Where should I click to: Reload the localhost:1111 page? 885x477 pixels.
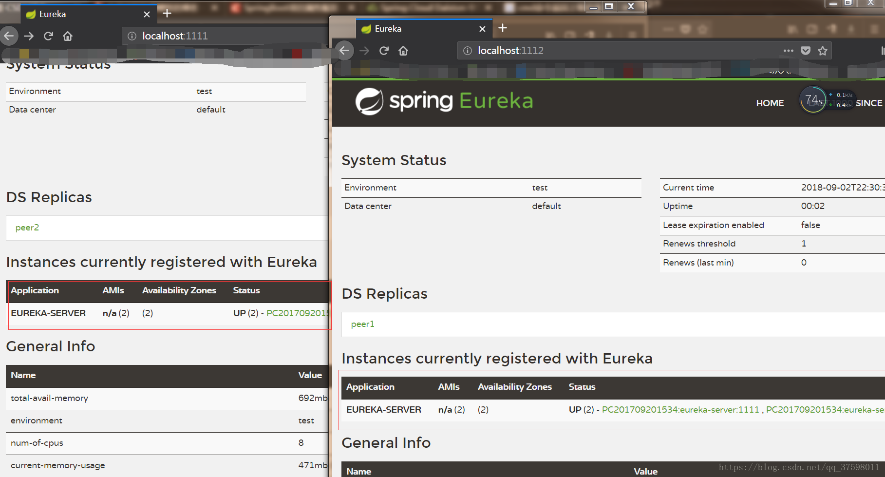click(48, 36)
